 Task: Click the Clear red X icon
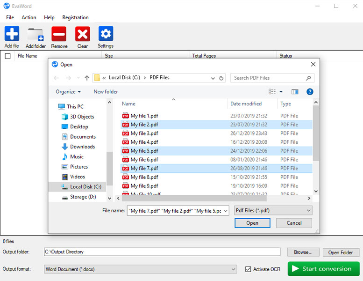(82, 34)
